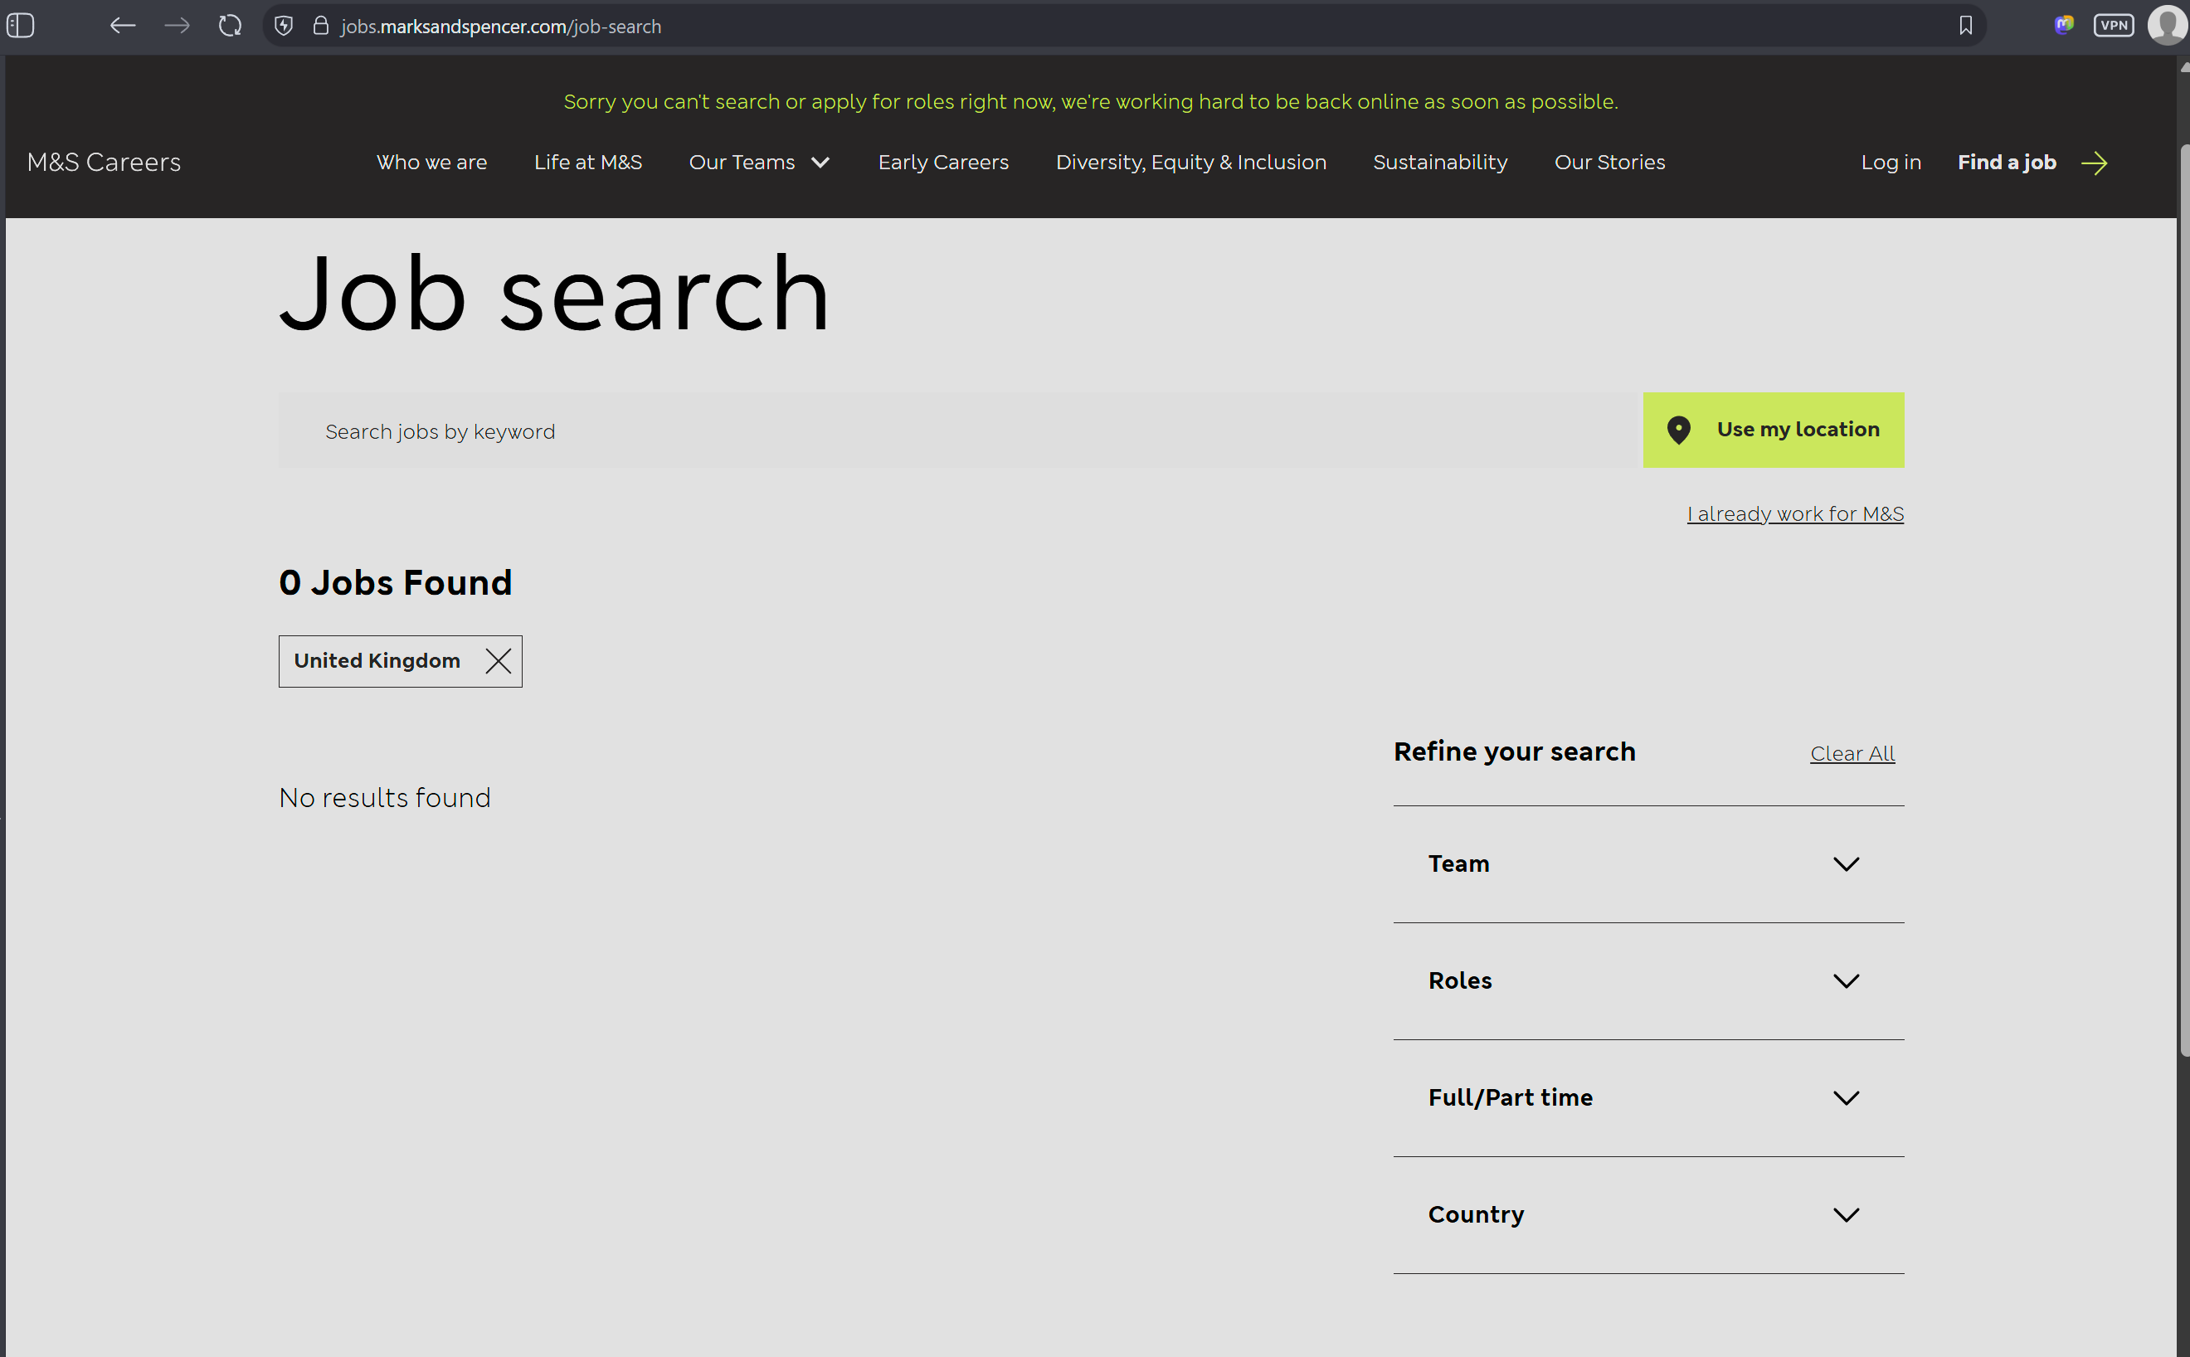Open the Our Teams dropdown menu
Viewport: 2190px width, 1357px height.
(758, 163)
